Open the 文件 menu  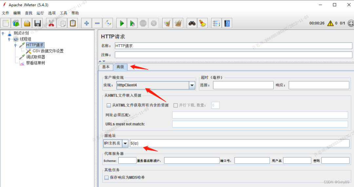6,13
